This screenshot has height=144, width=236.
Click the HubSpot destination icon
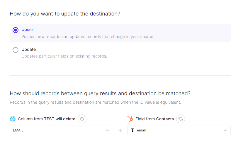pyautogui.click(x=130, y=119)
